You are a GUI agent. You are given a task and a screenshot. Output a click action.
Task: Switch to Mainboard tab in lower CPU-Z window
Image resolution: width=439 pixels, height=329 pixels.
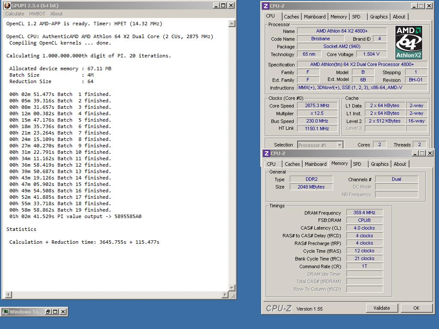(316, 164)
